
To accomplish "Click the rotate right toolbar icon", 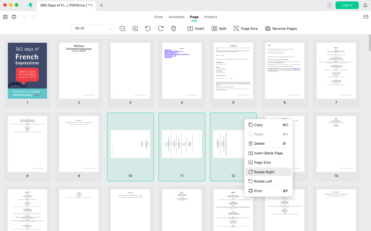I will point(160,28).
